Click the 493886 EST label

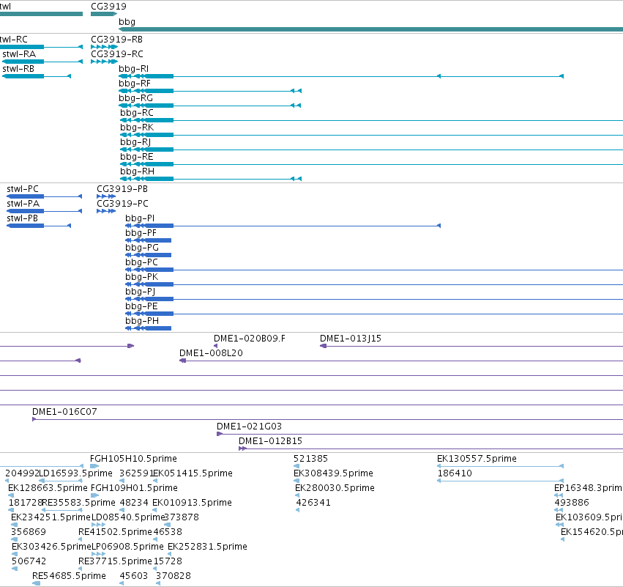572,503
